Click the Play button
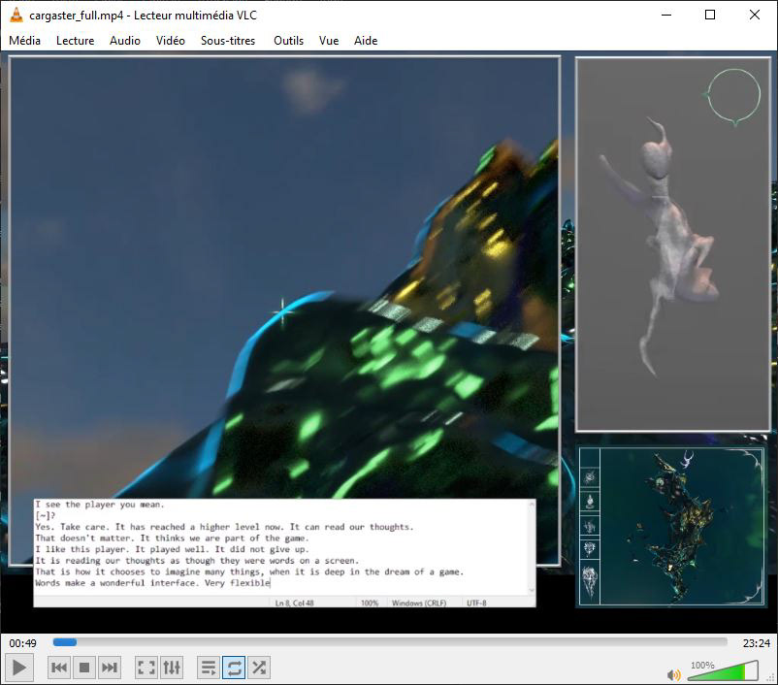Viewport: 778px width, 685px height. (18, 668)
